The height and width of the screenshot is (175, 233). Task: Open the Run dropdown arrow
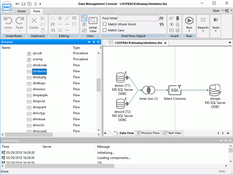[189, 31]
